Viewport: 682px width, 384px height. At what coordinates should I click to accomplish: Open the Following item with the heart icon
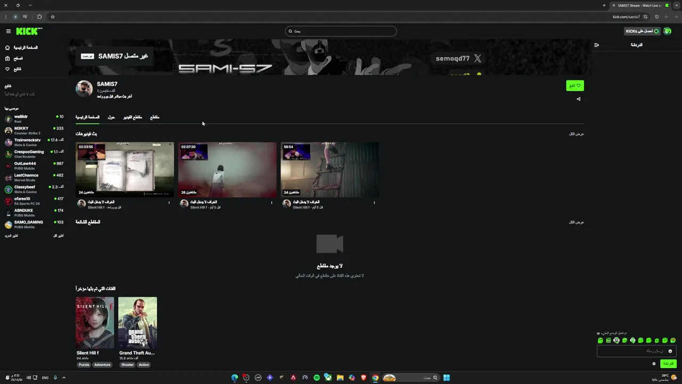pyautogui.click(x=13, y=69)
